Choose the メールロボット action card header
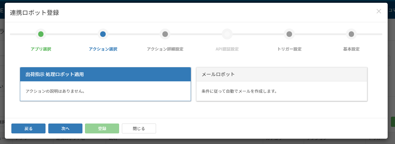395x144 pixels. point(282,74)
